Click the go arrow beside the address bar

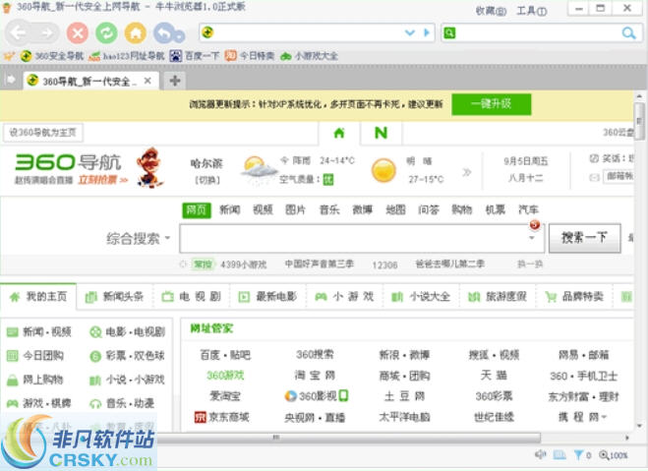[x=427, y=32]
